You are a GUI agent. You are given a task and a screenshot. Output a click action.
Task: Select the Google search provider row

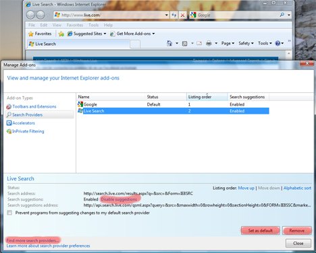pyautogui.click(x=173, y=104)
